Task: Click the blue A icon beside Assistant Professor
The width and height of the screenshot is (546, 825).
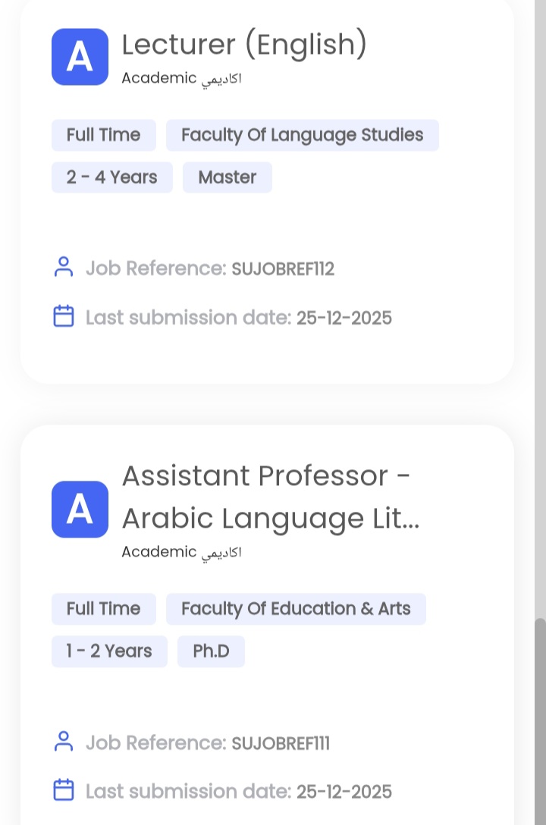Action: (x=80, y=510)
